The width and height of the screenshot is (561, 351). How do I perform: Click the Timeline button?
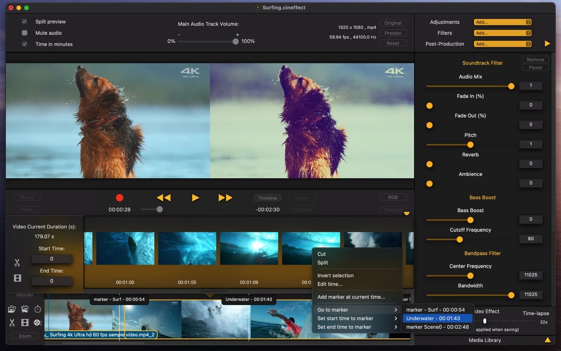coord(267,198)
